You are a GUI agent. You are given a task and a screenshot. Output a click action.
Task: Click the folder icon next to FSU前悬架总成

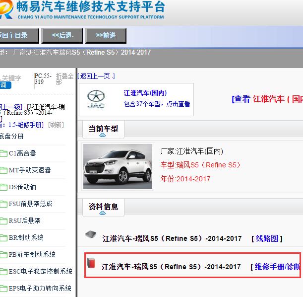click(3, 204)
